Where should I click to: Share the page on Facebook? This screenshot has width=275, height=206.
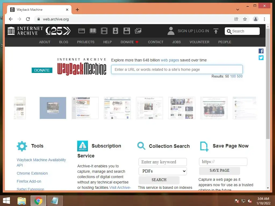pyautogui.click(x=261, y=51)
